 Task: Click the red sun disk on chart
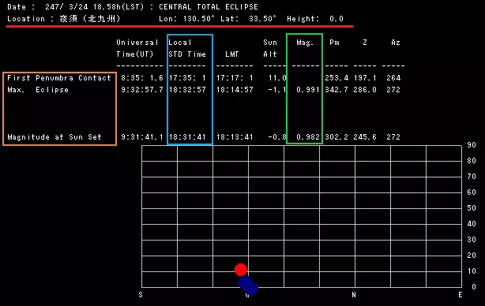pyautogui.click(x=241, y=270)
